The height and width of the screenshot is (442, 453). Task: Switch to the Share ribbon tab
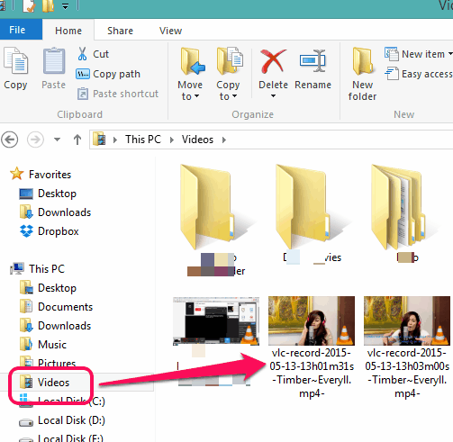pyautogui.click(x=120, y=31)
